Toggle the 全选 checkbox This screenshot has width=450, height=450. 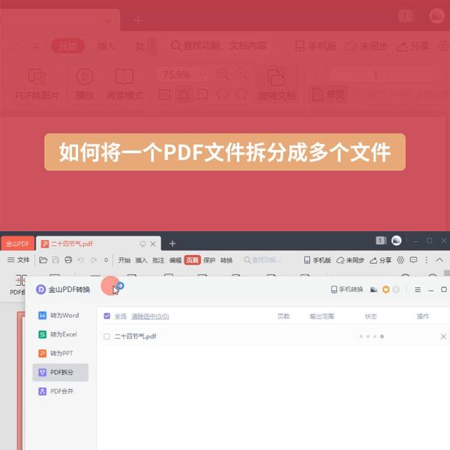coord(106,316)
